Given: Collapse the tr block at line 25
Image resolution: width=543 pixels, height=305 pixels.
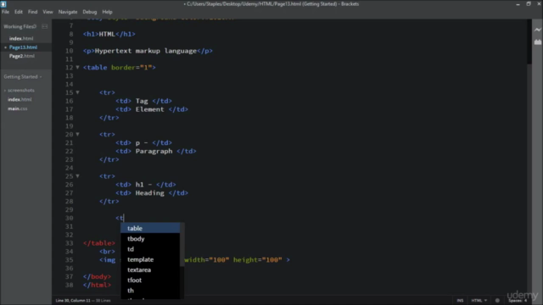Looking at the screenshot, I should point(77,176).
